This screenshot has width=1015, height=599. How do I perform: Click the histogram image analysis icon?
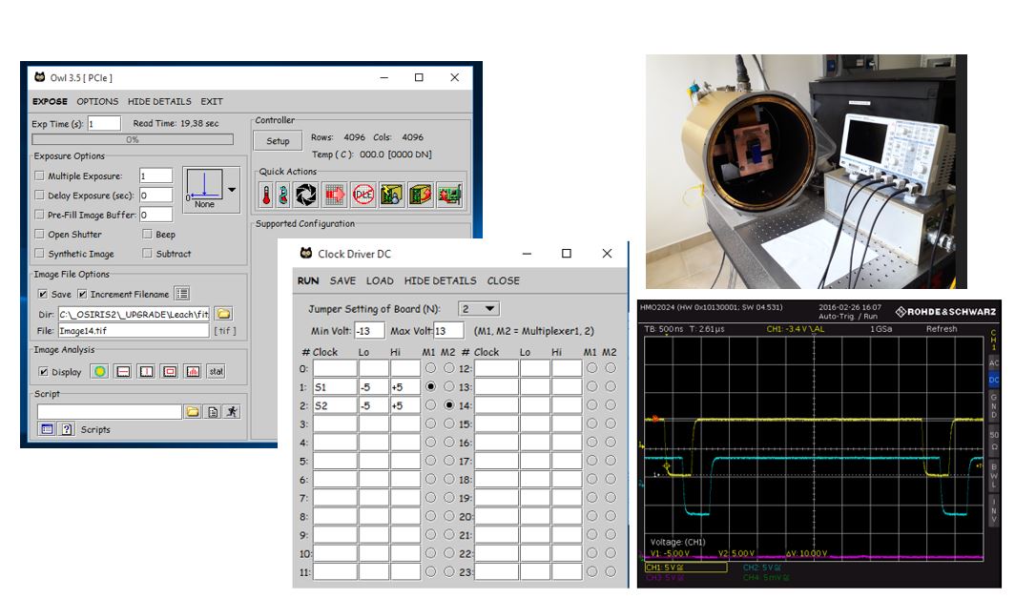193,372
